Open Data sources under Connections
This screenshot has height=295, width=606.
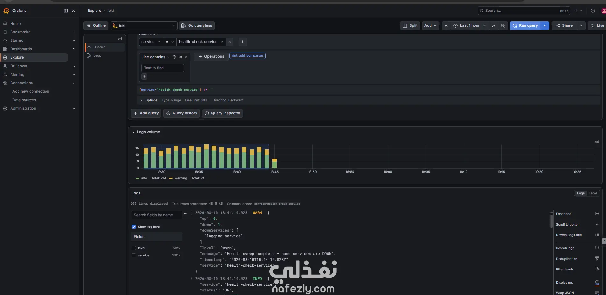point(24,100)
